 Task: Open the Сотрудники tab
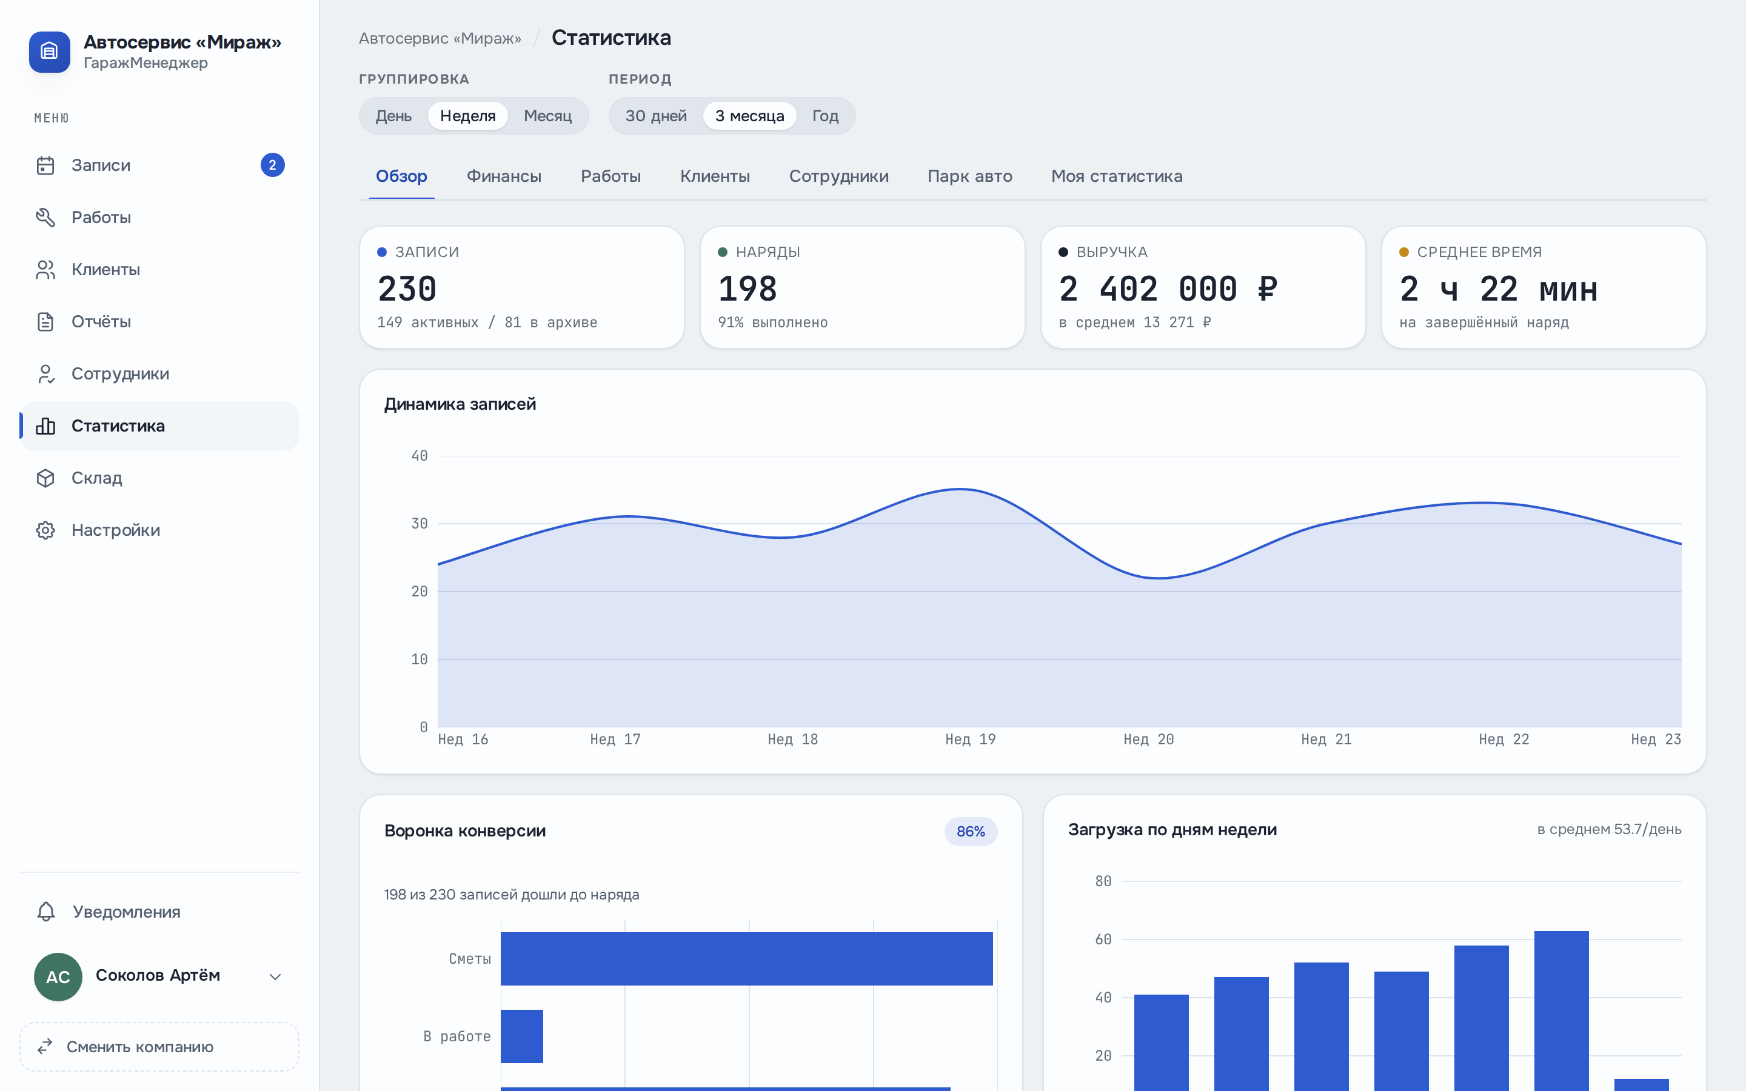(x=838, y=176)
